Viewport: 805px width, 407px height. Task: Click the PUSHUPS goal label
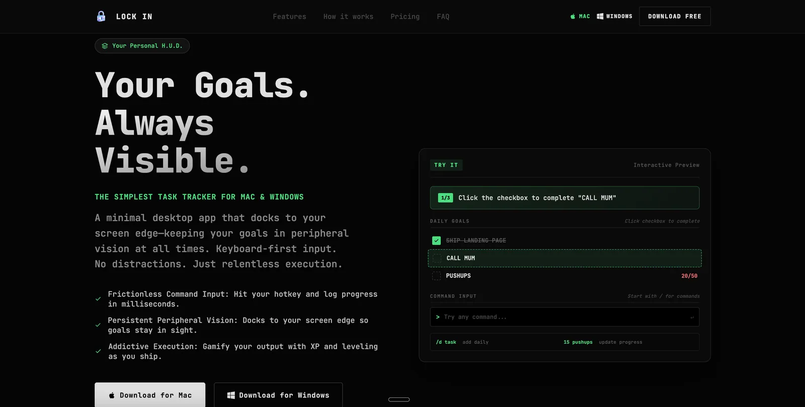pos(458,276)
